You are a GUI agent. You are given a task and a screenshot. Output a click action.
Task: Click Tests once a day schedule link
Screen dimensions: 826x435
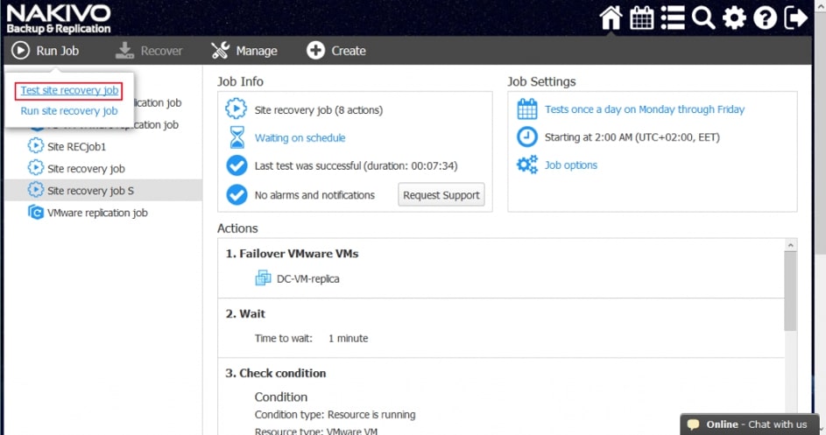point(644,109)
